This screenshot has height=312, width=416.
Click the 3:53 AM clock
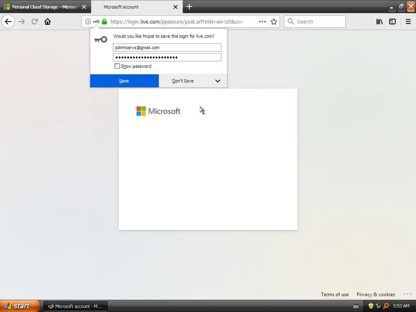coord(401,306)
